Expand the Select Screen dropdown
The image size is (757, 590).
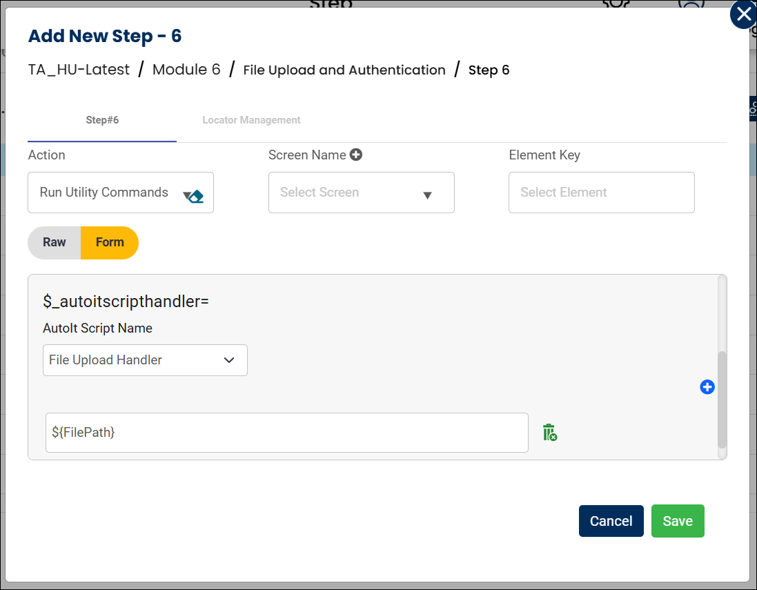361,193
